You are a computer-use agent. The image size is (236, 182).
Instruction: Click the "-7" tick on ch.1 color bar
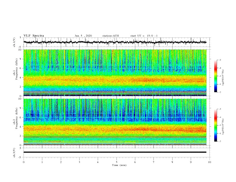point(220,92)
